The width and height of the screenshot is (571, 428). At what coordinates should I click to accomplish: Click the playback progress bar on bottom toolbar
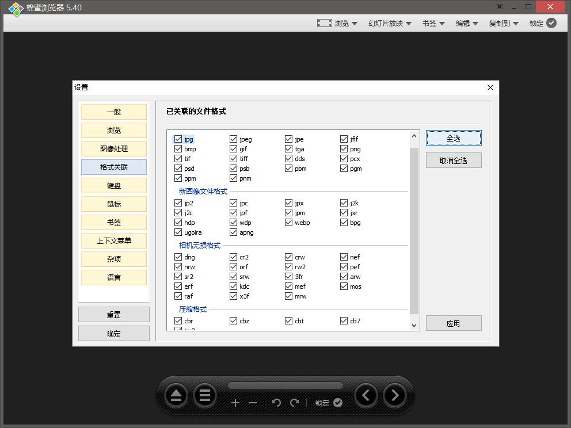[286, 384]
